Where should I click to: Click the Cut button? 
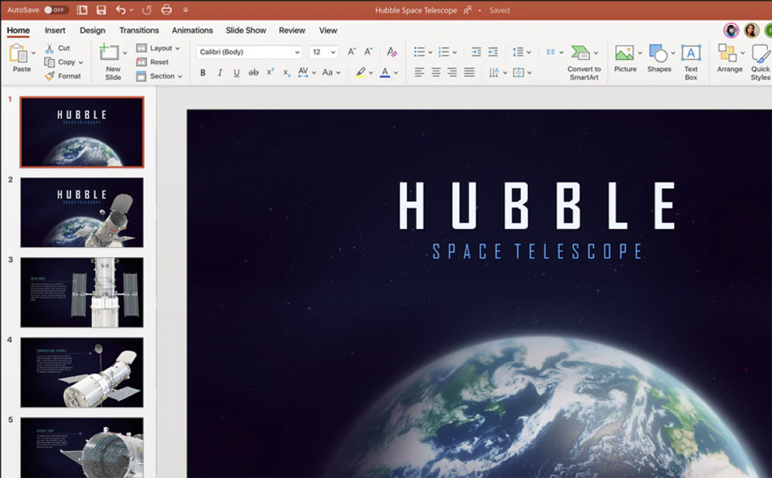tap(58, 48)
